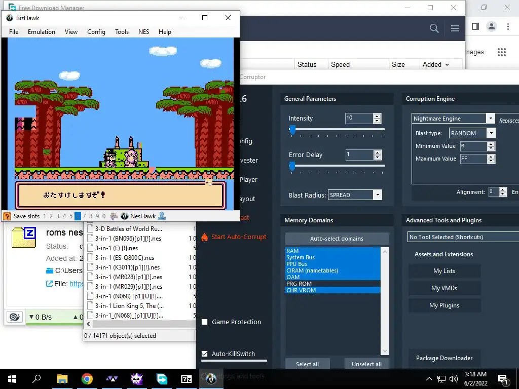Image resolution: width=519 pixels, height=389 pixels.
Task: Open the Nightmare Engine dropdown
Action: [x=490, y=119]
